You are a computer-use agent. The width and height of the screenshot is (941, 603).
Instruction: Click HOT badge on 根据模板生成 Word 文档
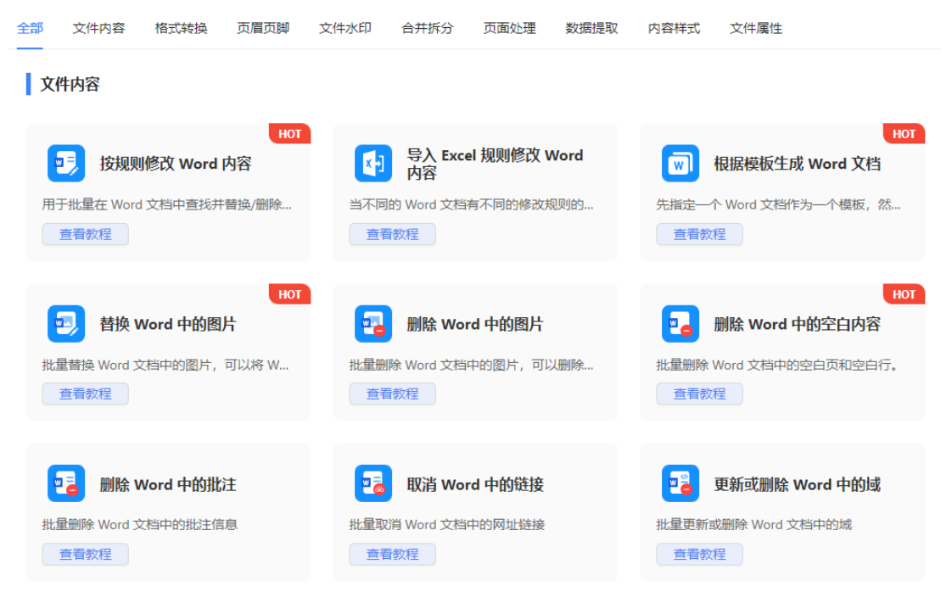(904, 134)
